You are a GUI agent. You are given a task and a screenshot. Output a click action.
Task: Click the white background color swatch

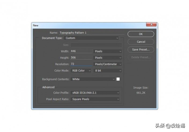pos(118,79)
